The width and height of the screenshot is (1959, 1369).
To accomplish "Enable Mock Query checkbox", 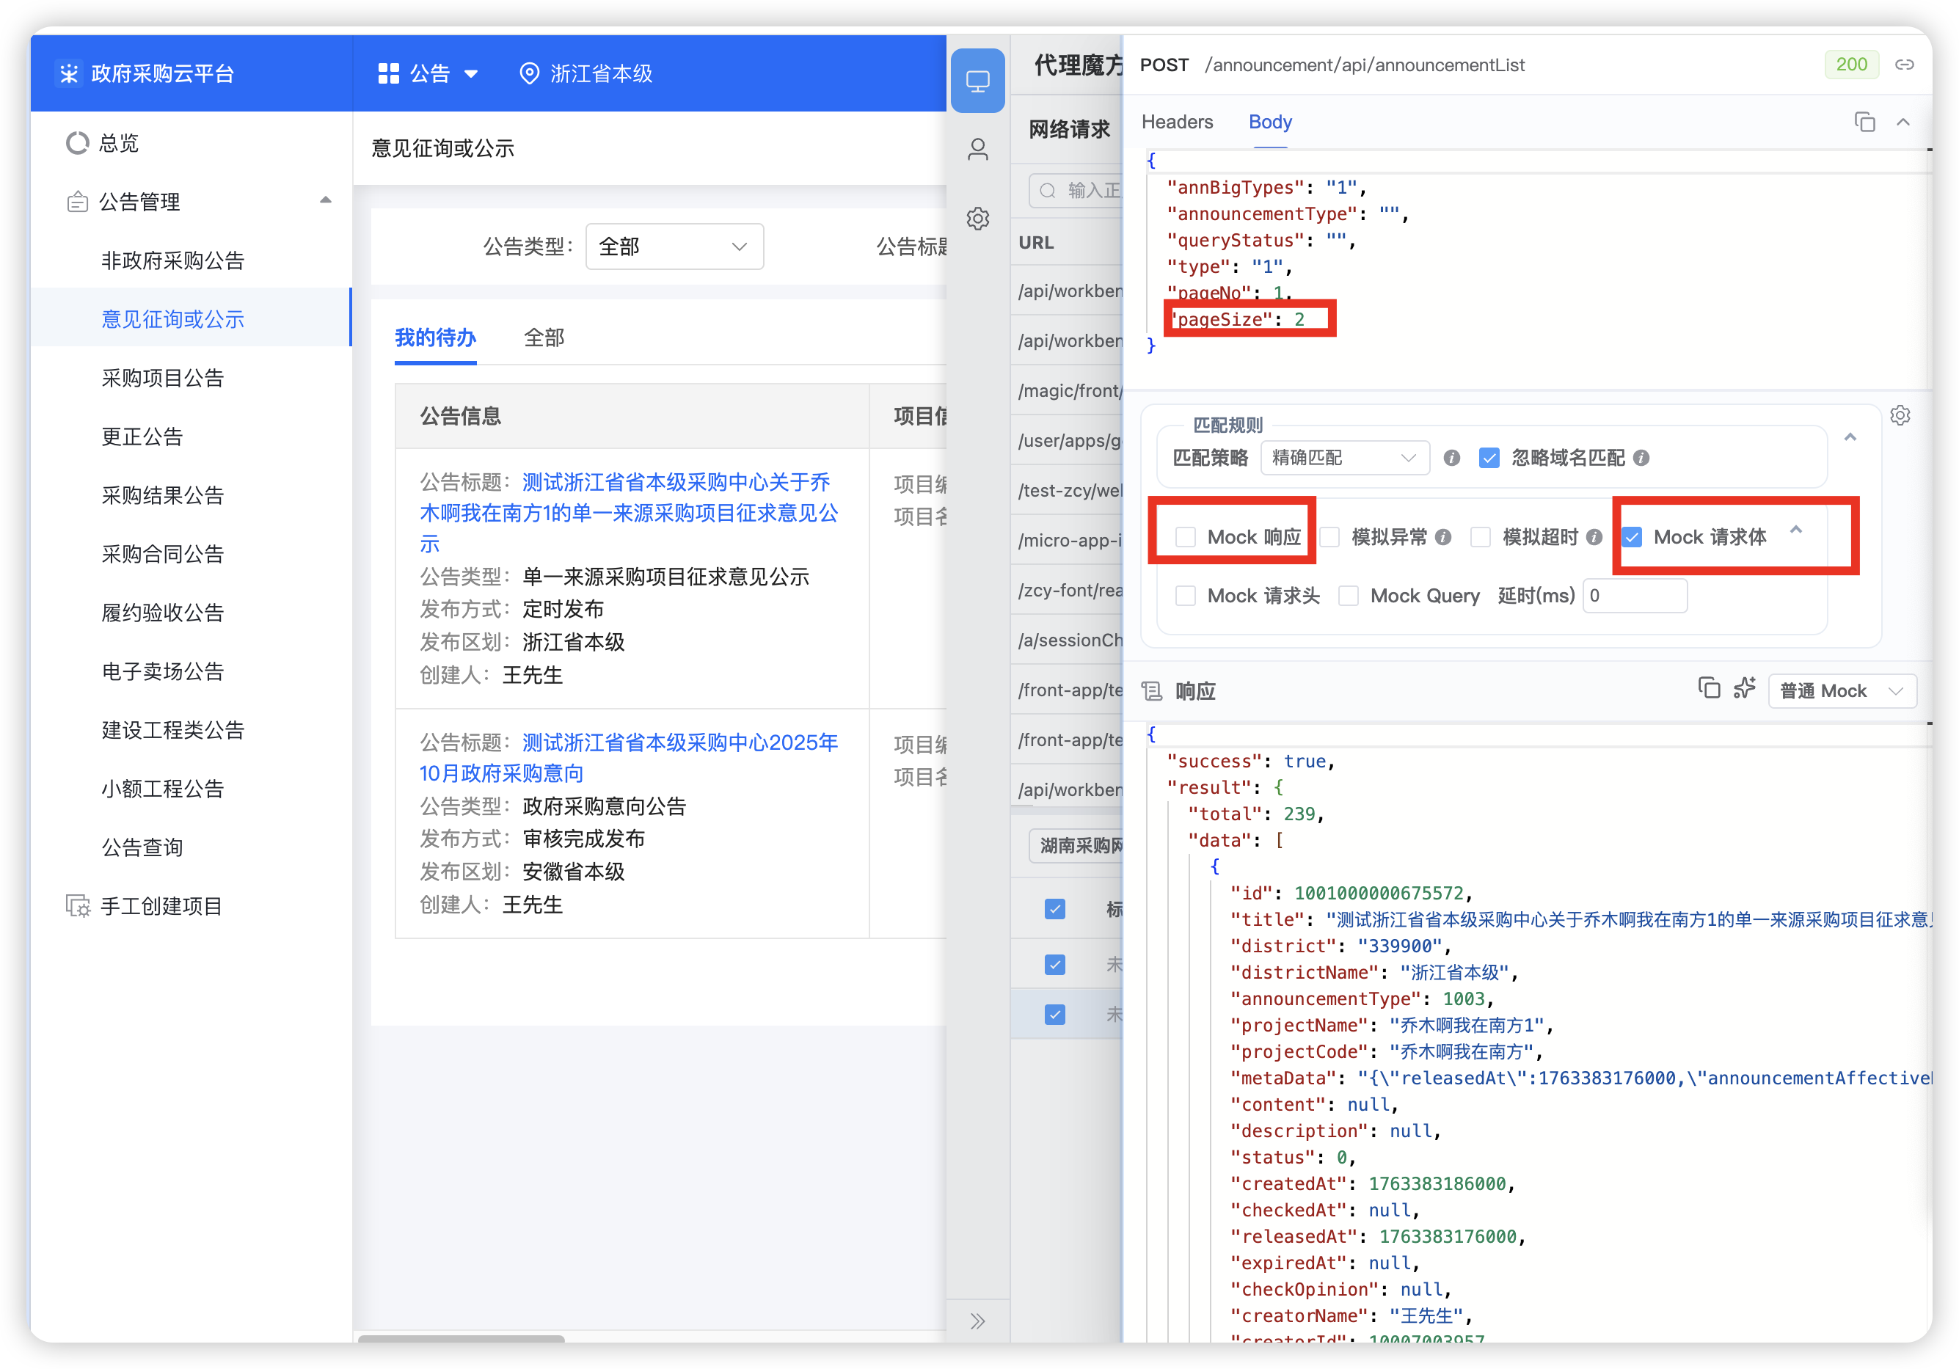I will pyautogui.click(x=1348, y=596).
